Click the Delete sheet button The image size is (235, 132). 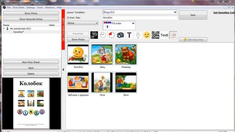(x=31, y=74)
